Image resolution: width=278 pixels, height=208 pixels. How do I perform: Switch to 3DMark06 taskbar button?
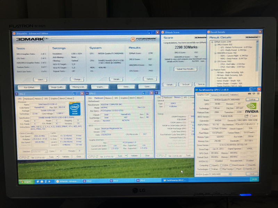point(67,181)
